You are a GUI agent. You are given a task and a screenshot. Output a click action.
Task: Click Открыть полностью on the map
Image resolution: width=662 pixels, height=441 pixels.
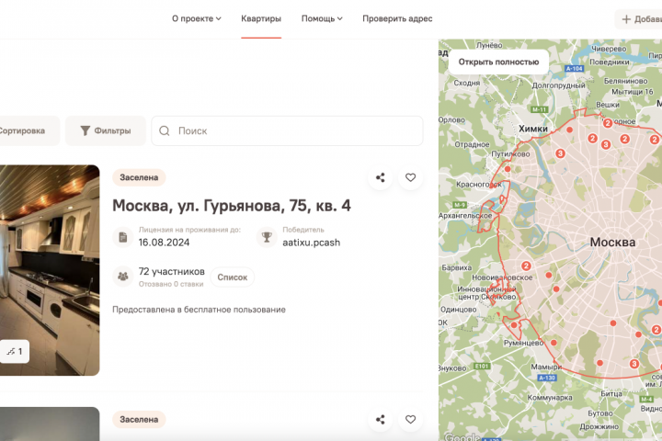498,62
